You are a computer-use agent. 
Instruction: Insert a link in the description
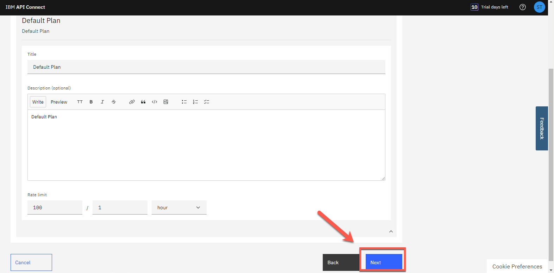(x=132, y=102)
